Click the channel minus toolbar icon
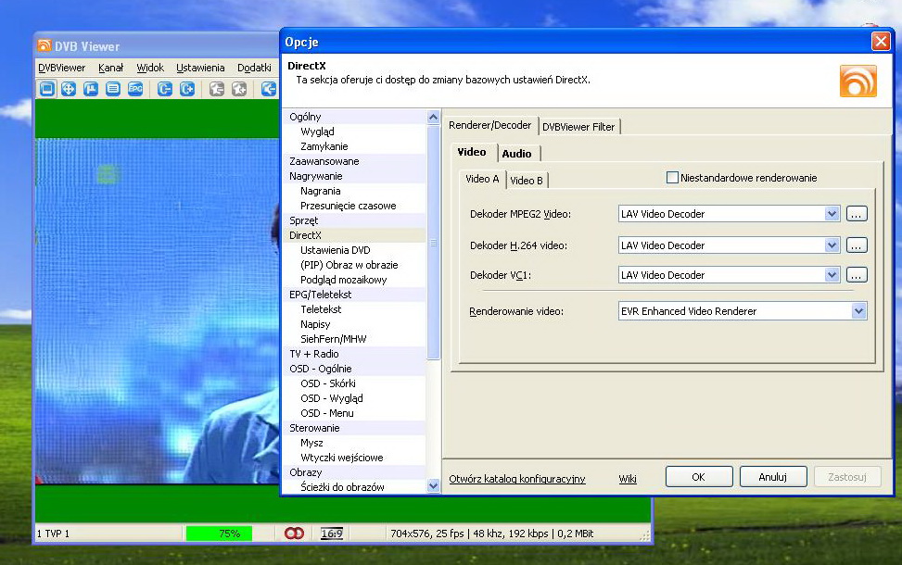Viewport: 902px width, 565px height. [164, 89]
